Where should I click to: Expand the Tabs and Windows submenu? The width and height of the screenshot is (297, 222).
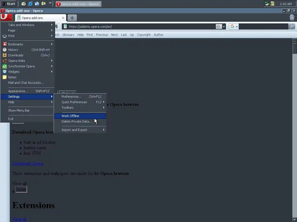pos(28,25)
